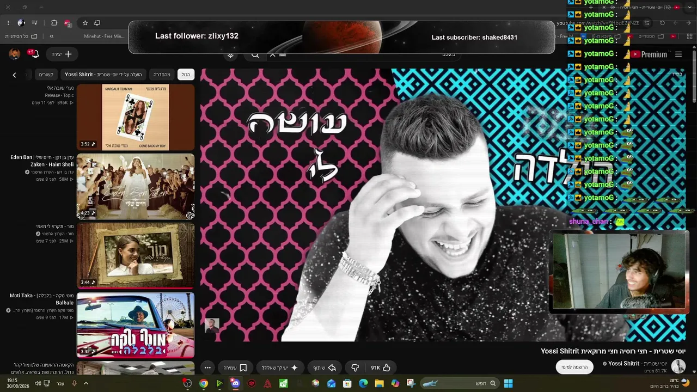Open the 'Moti Taka - Balbala' video title

(x=42, y=299)
